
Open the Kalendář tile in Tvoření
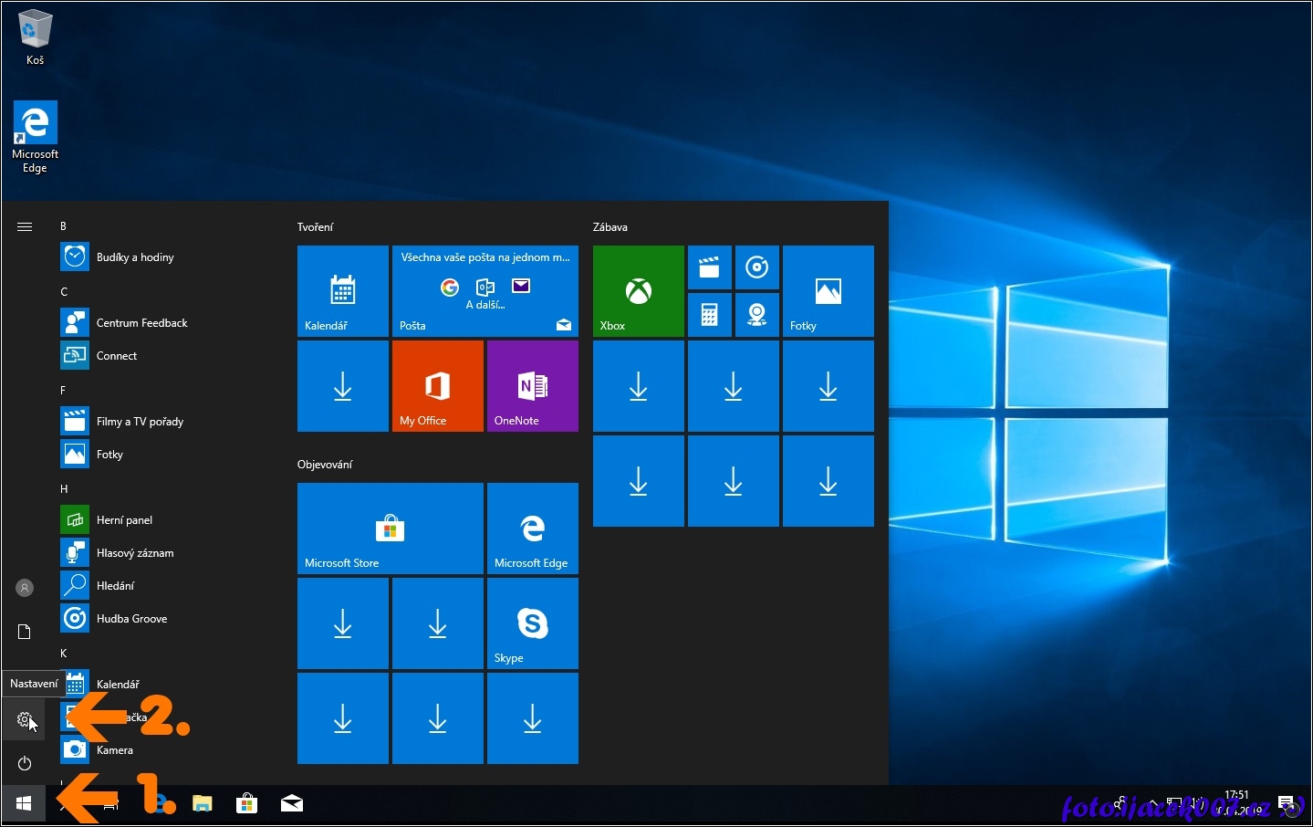coord(342,291)
